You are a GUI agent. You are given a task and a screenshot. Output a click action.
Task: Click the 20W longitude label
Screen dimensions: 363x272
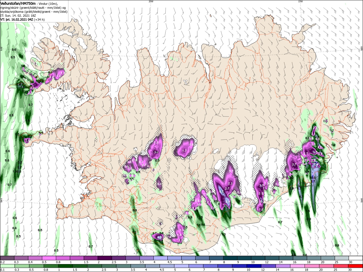[x=151, y=1]
